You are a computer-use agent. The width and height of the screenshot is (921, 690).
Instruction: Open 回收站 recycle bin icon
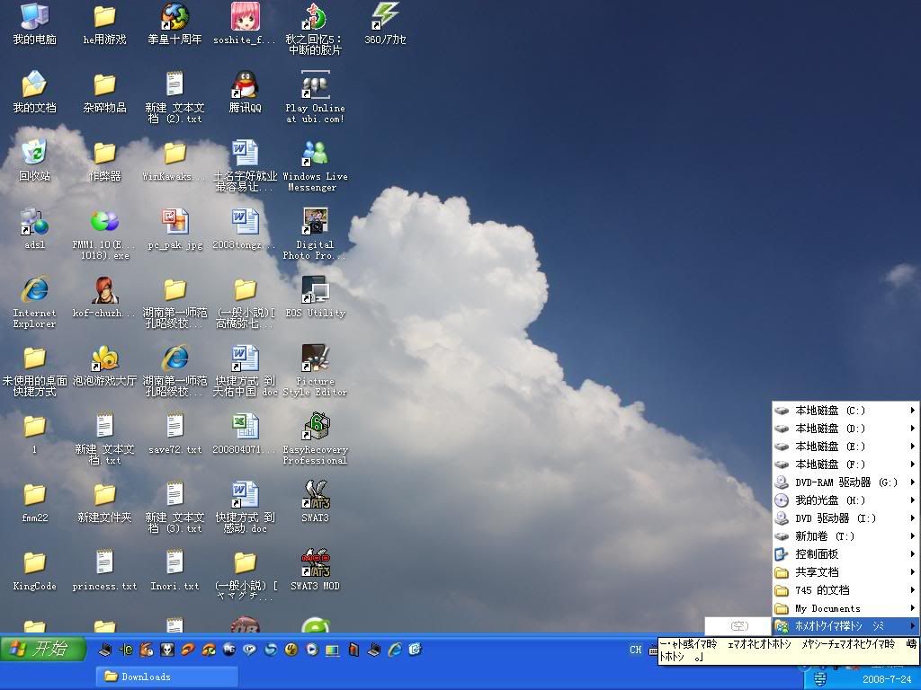click(34, 156)
